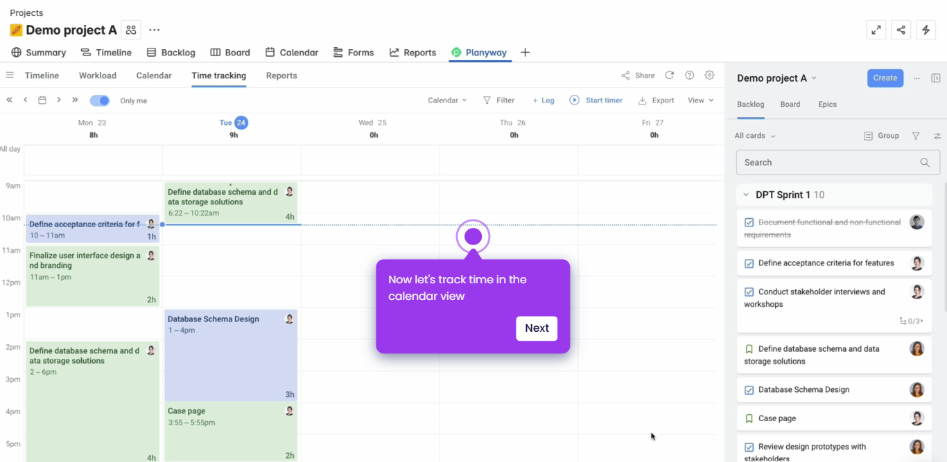Viewport: 947px width, 462px height.
Task: Jump forward with double right arrows
Action: pos(75,100)
